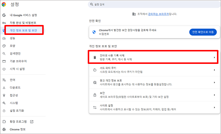Screen dimensions: 221x134
Task: Click the download icon for 다운로드
Action: coord(4,87)
